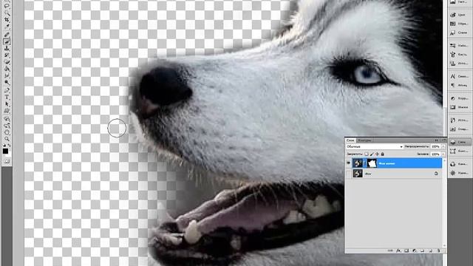Open the Color (Цвет) panel
The width and height of the screenshot is (473, 266).
click(x=460, y=15)
